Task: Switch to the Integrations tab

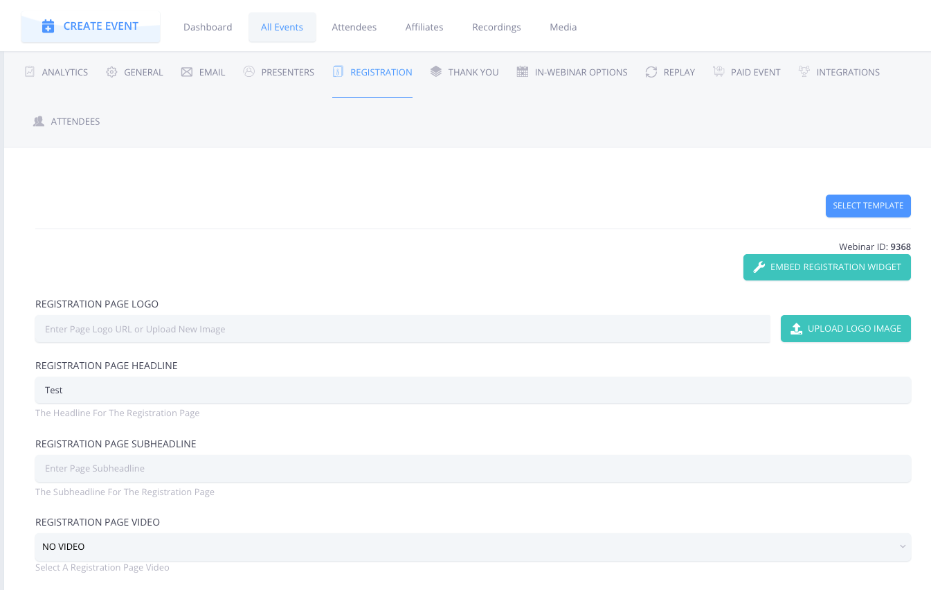Action: coord(839,72)
